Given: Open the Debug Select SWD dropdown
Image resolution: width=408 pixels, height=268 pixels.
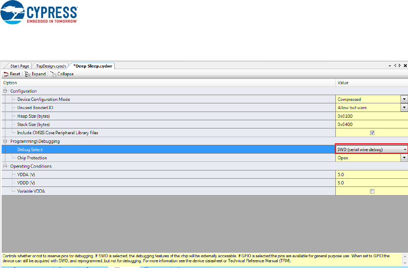Looking at the screenshot, I should coord(405,149).
